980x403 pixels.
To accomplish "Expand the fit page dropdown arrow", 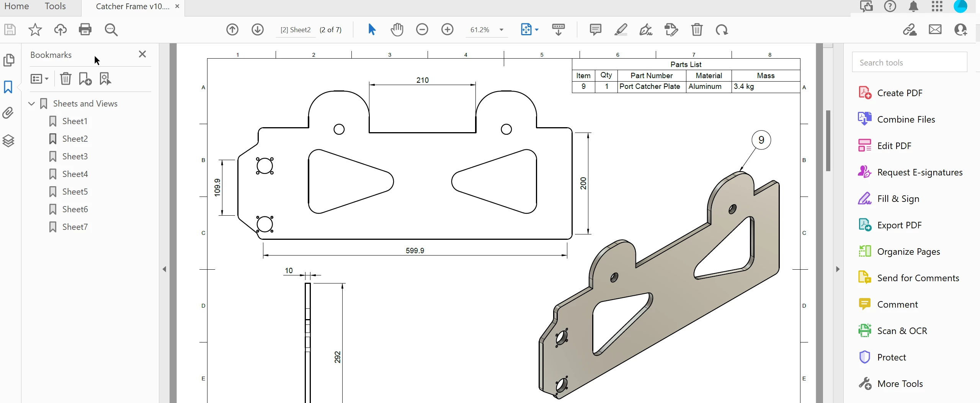I will (x=537, y=29).
